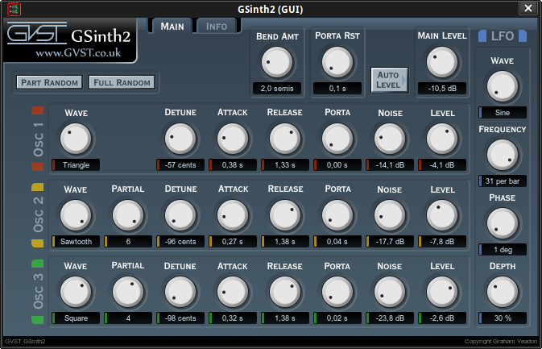The width and height of the screenshot is (542, 349).
Task: Click the LFO Frequency knob
Action: point(503,155)
